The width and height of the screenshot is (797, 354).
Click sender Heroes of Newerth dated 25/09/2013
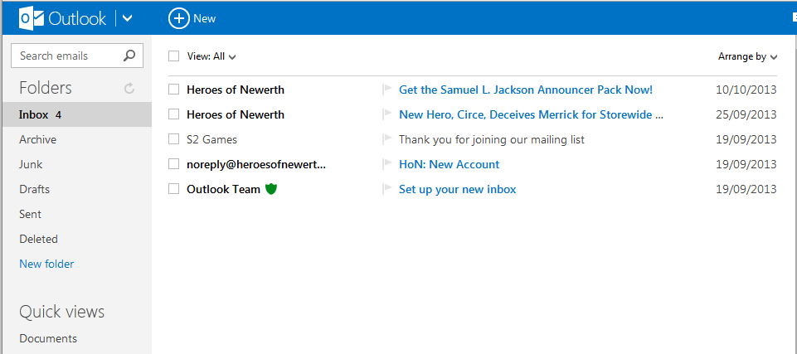(x=236, y=114)
